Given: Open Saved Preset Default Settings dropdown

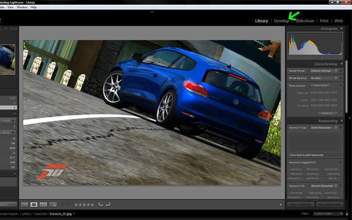Looking at the screenshot, I should (324, 71).
